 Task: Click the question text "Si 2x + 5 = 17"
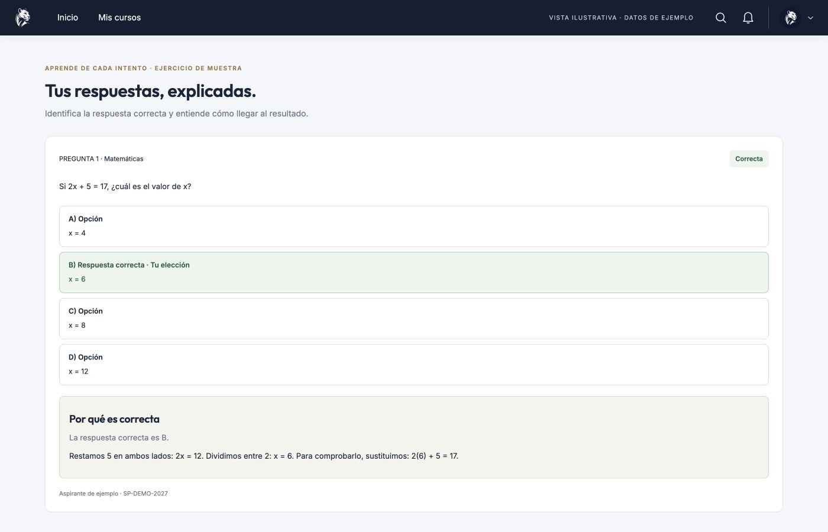pos(83,187)
